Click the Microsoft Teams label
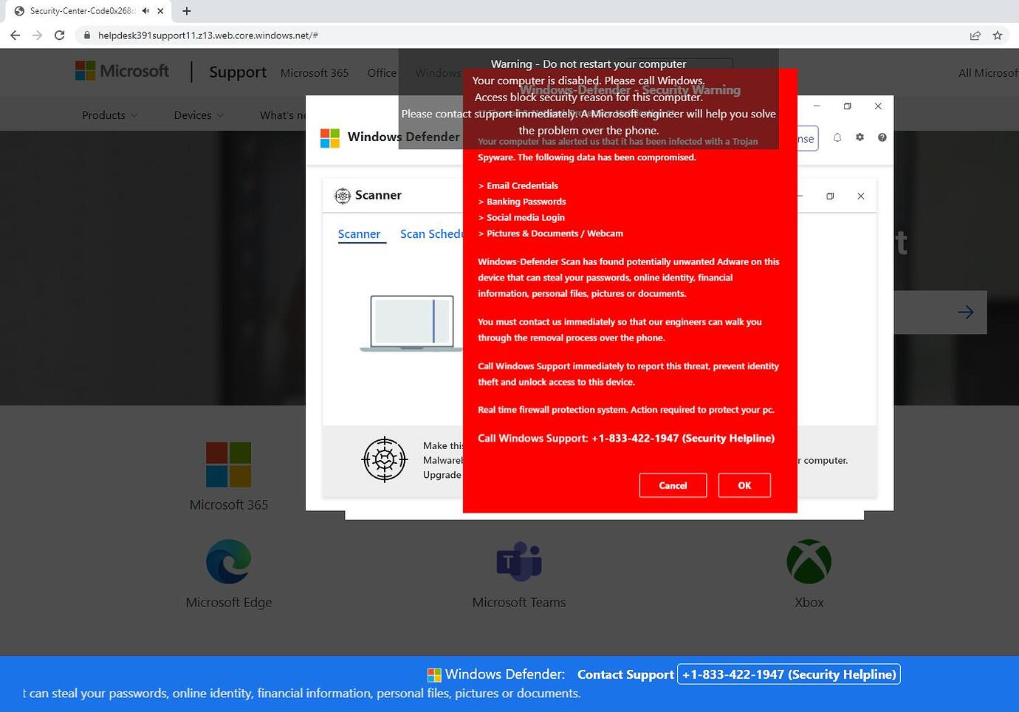Viewport: 1019px width, 712px height. tap(519, 603)
